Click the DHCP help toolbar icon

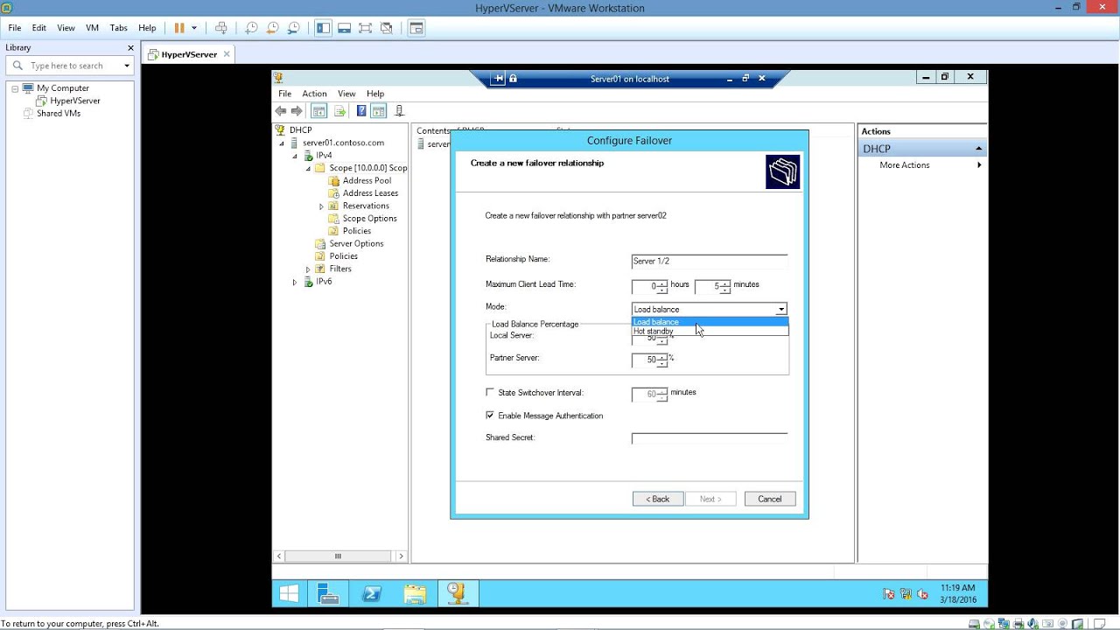click(x=361, y=111)
